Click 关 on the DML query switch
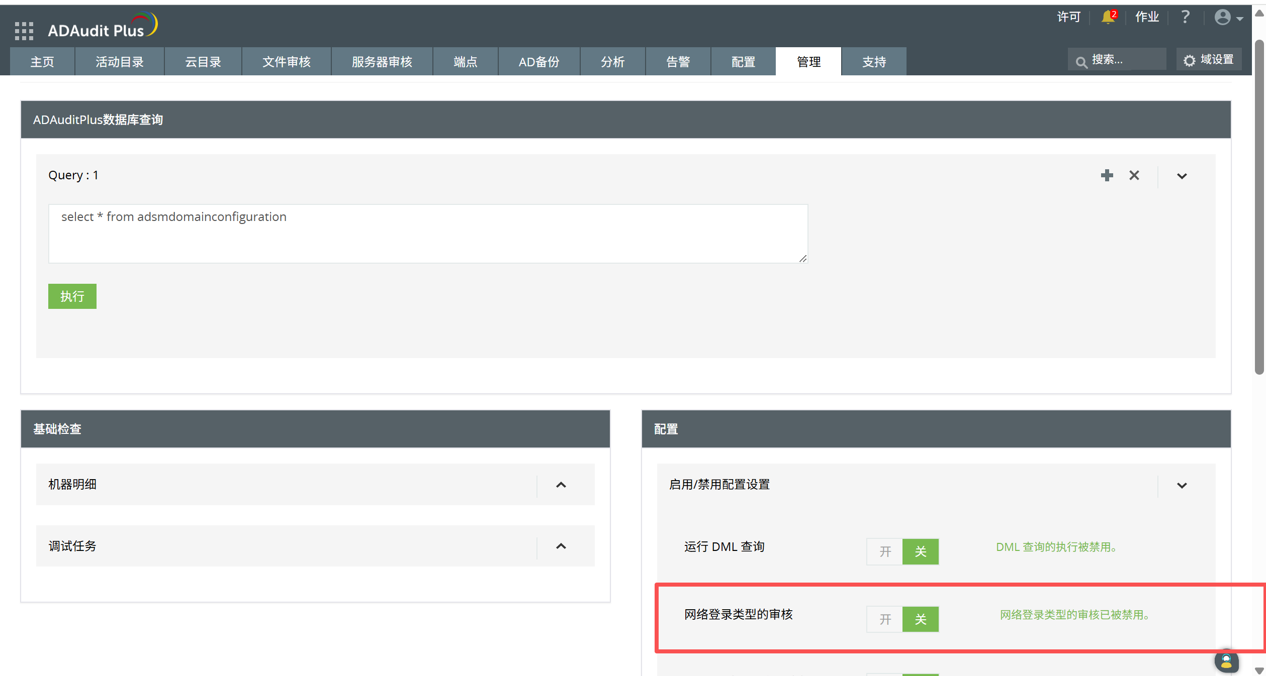Screen dimensions: 1266x676 (920, 551)
